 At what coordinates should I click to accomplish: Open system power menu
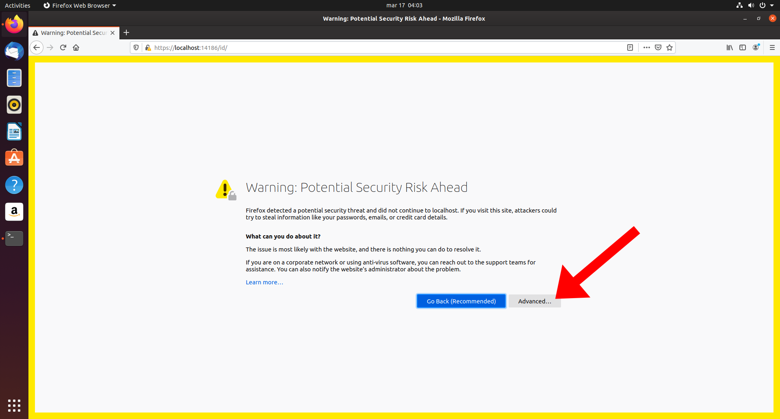[766, 5]
